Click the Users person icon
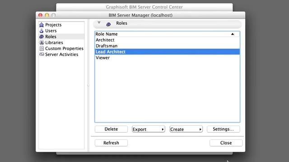289x162 pixels. (42, 31)
